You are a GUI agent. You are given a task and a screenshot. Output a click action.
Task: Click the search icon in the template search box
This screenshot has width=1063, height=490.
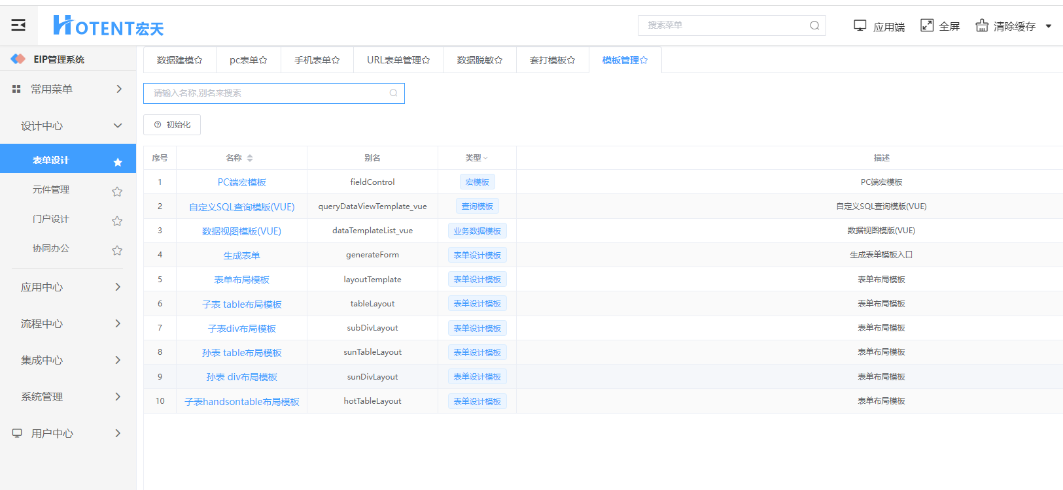[393, 93]
